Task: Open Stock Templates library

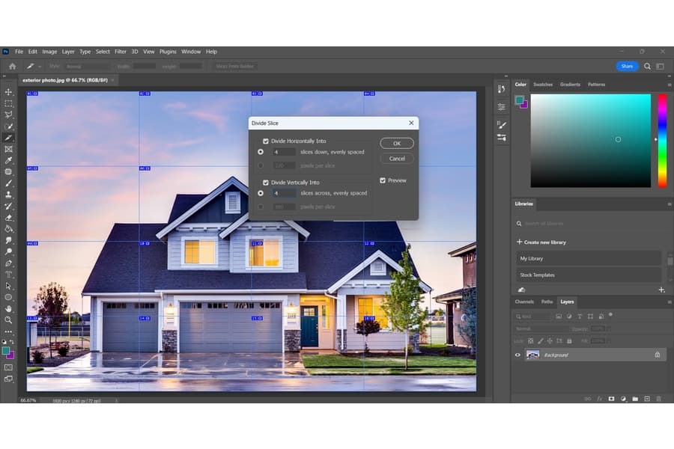Action: click(x=588, y=275)
